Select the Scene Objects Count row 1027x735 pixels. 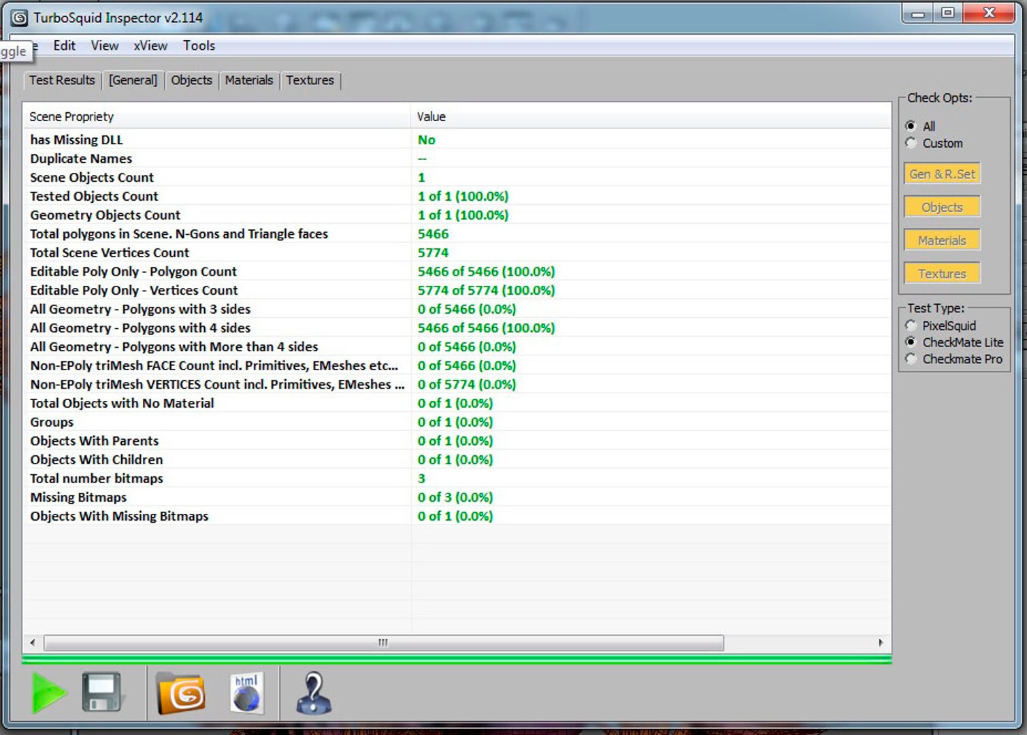pos(457,177)
